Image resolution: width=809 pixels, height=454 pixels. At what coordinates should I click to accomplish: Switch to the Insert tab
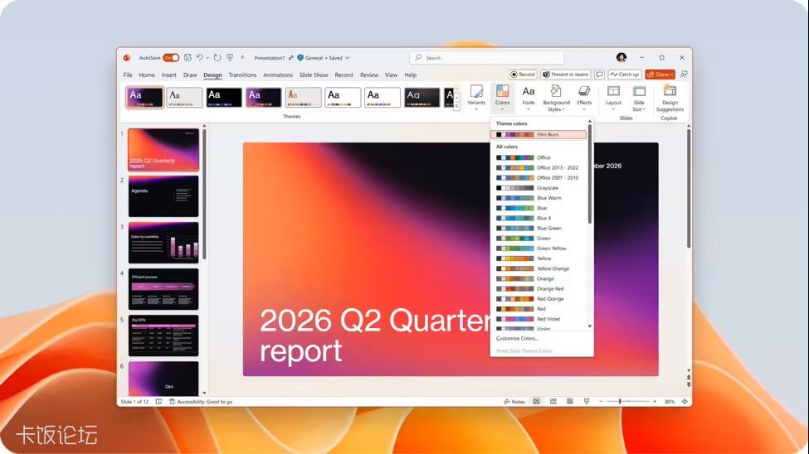pyautogui.click(x=169, y=75)
